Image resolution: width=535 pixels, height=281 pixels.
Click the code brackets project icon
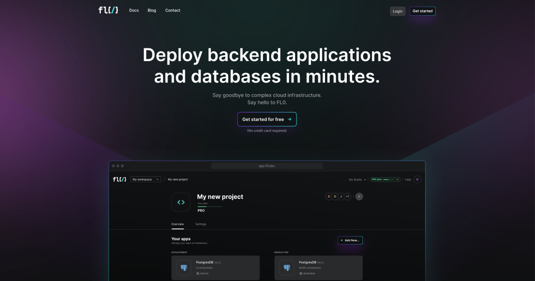[181, 202]
